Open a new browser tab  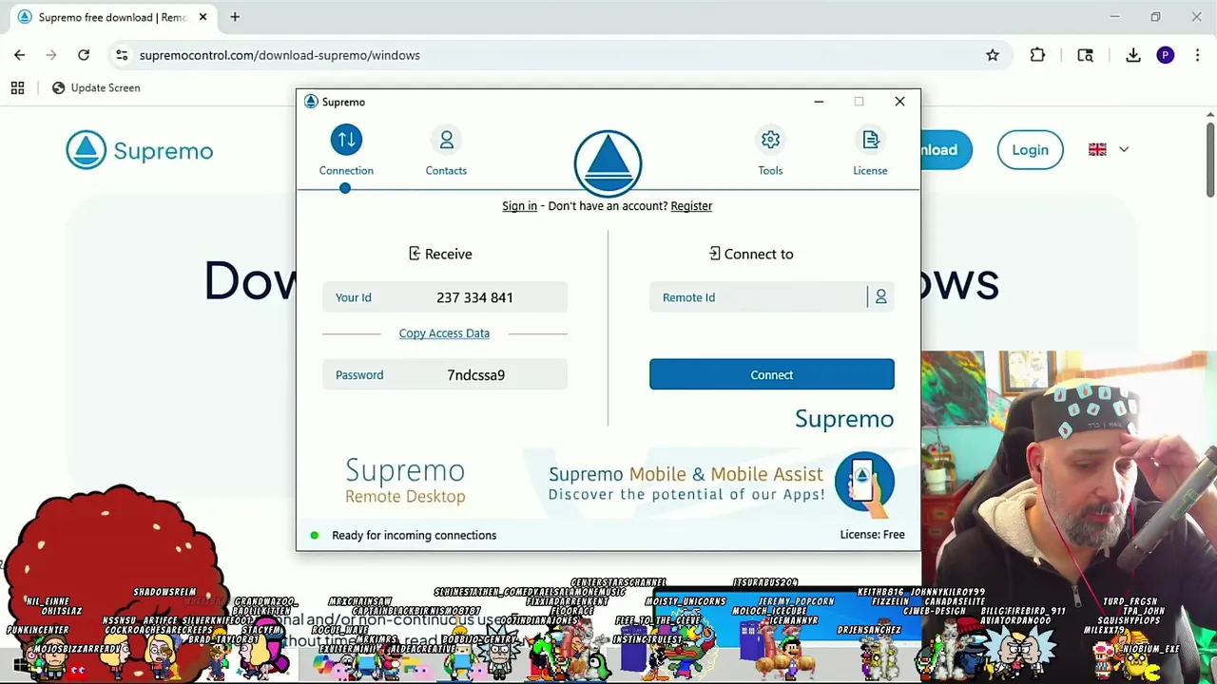point(235,17)
